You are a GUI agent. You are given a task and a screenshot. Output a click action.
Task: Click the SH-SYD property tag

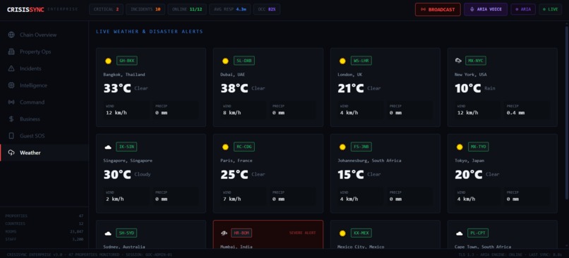point(126,233)
